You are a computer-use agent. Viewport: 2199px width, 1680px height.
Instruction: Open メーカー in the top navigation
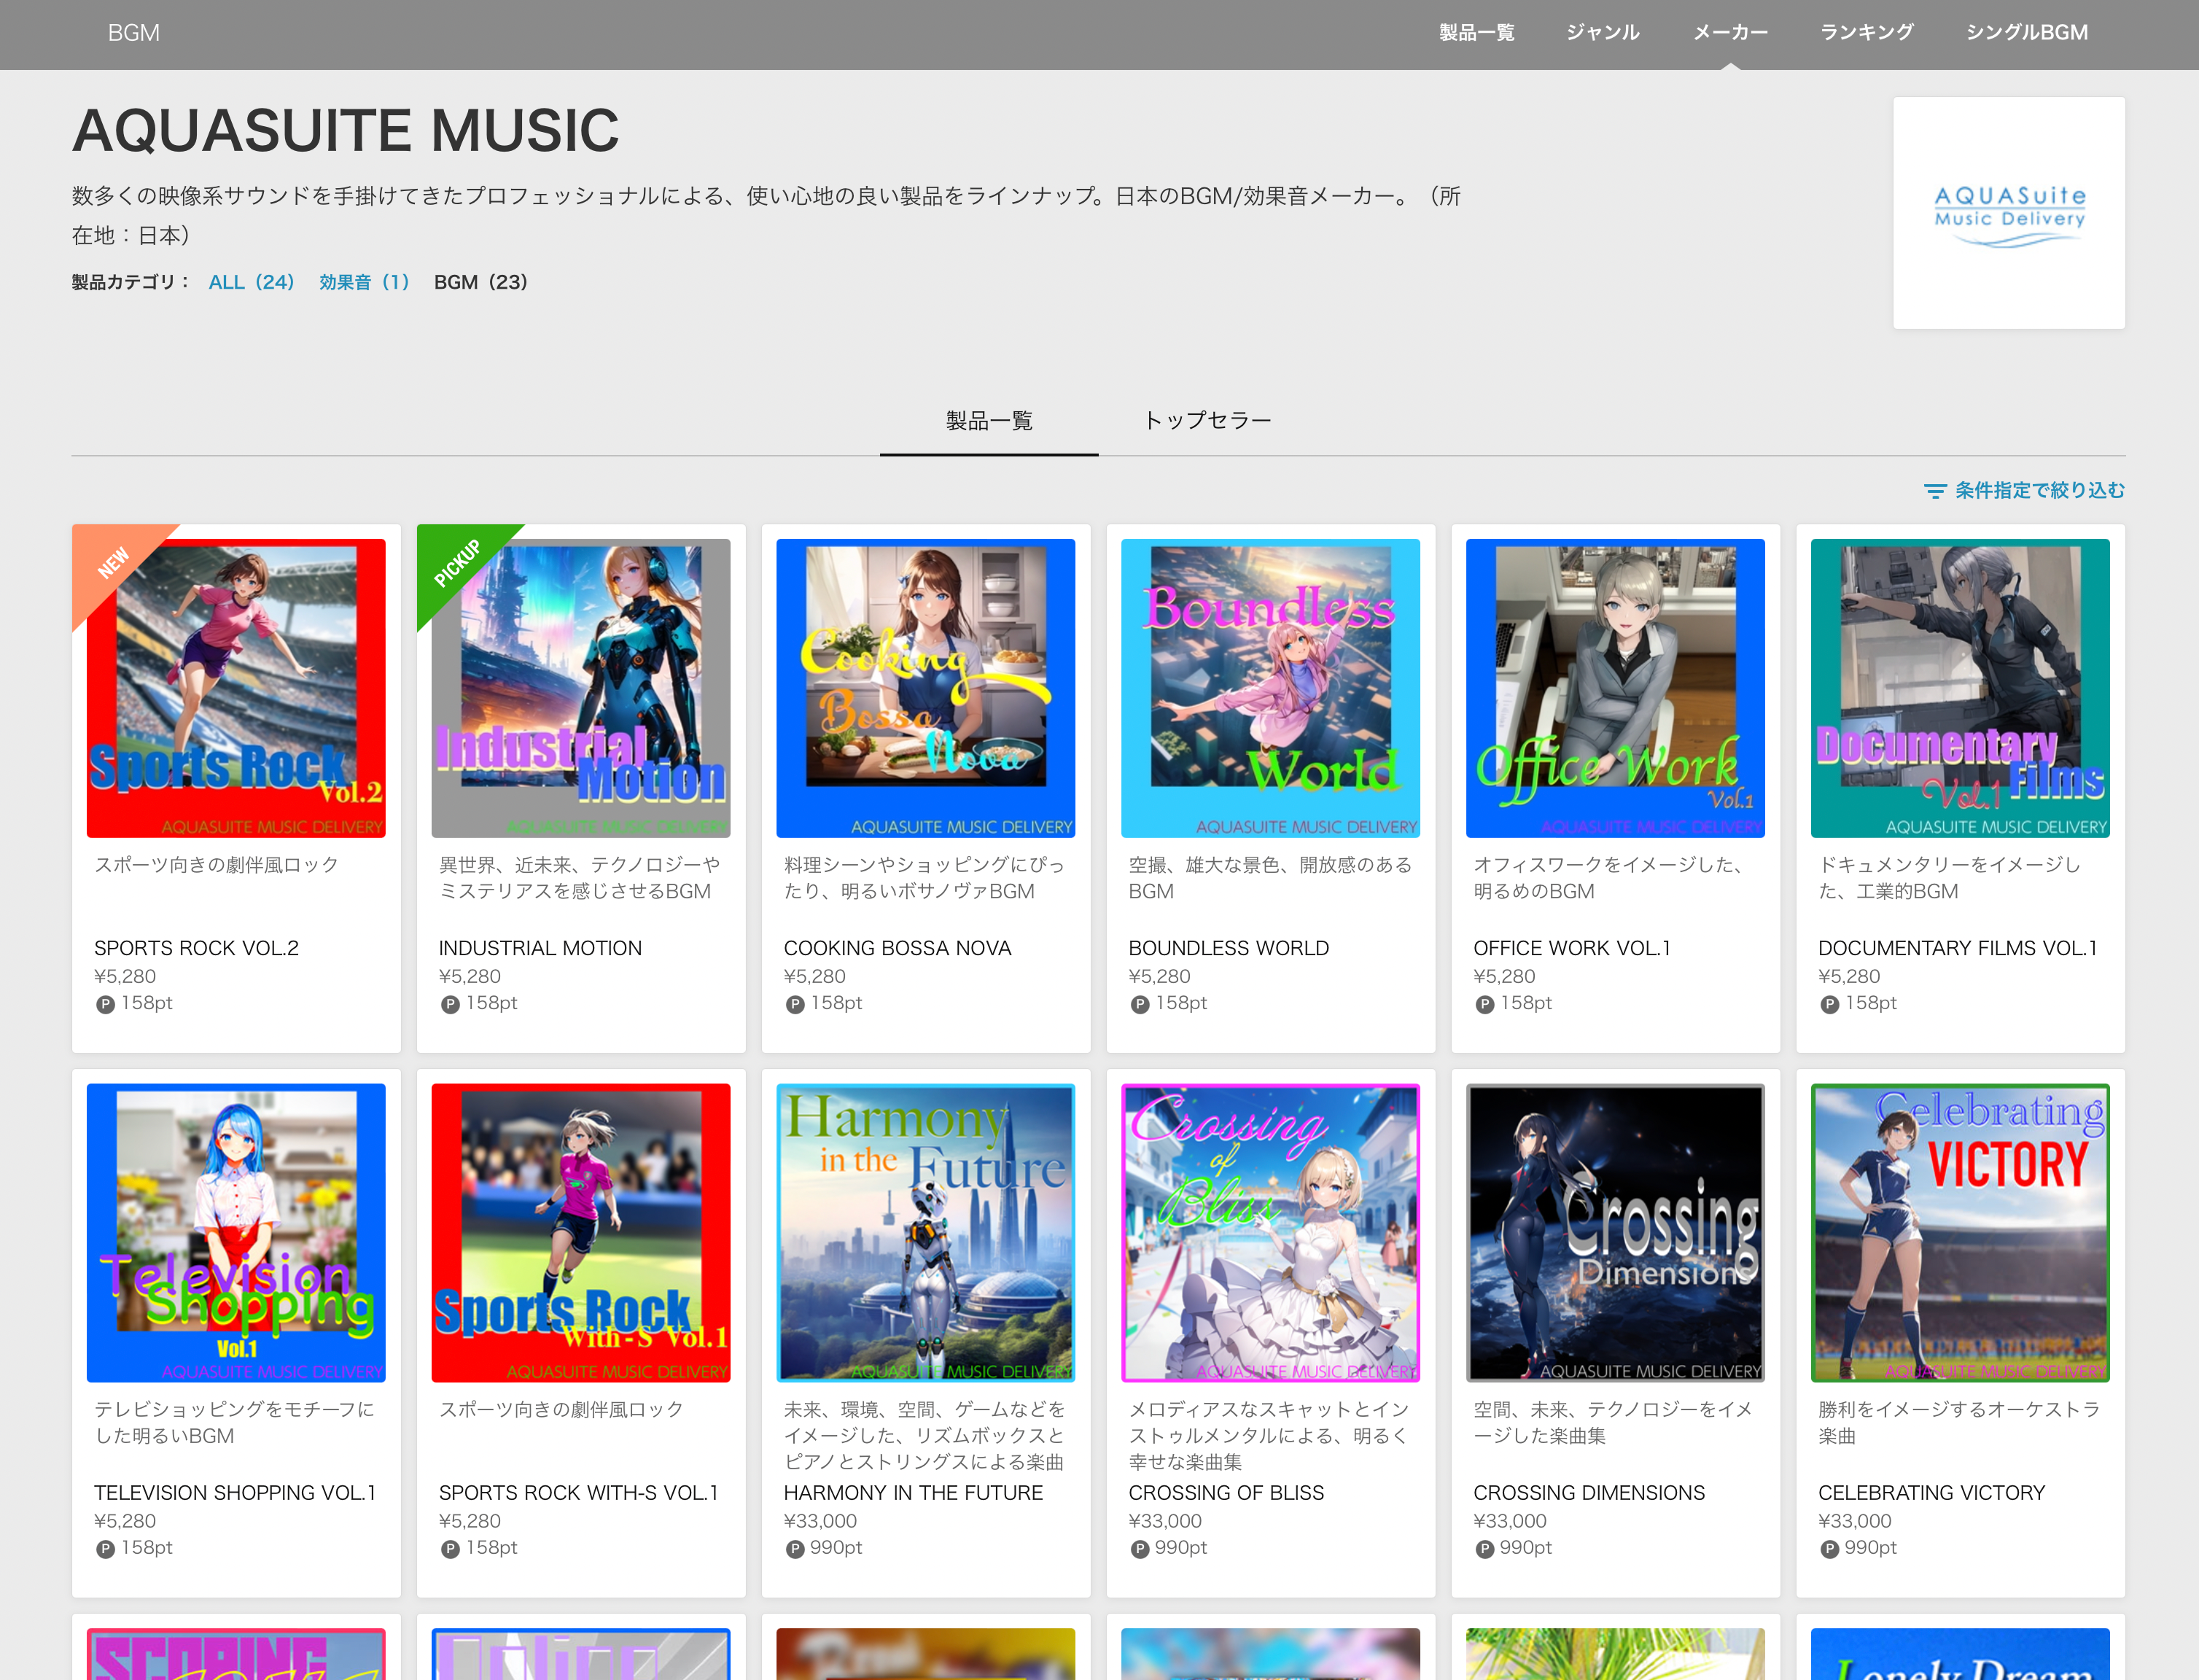[x=1730, y=33]
